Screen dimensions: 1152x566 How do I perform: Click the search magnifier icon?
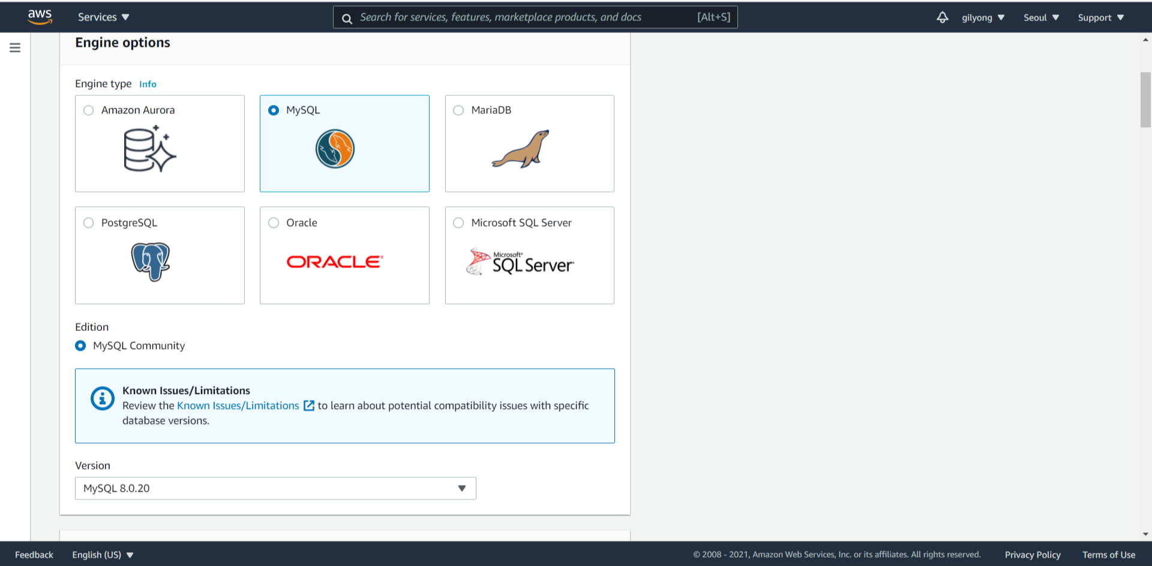pyautogui.click(x=347, y=18)
